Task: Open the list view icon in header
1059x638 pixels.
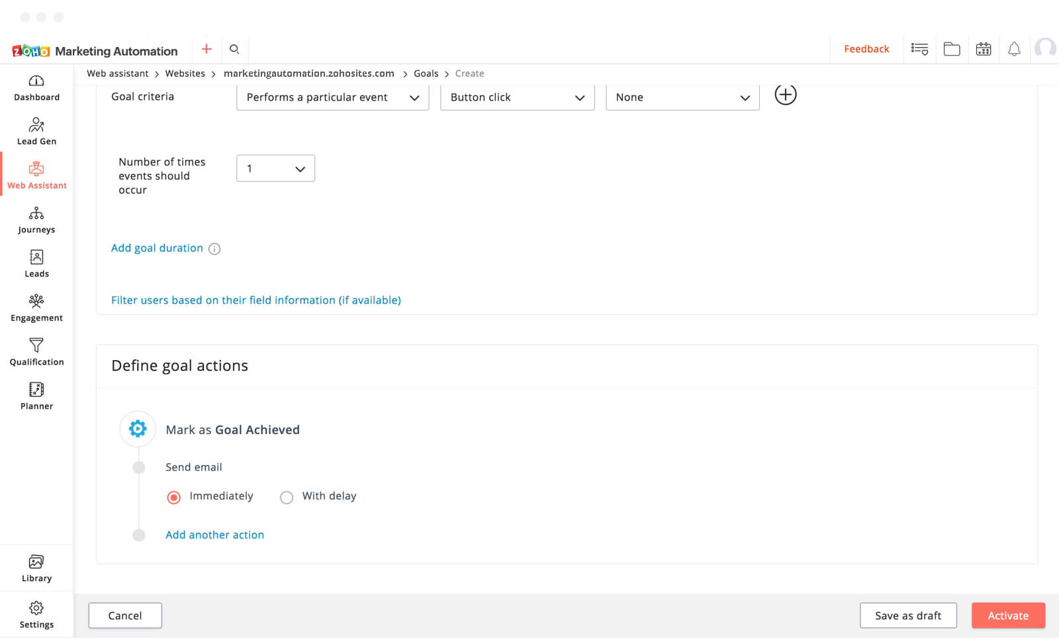Action: [x=919, y=49]
